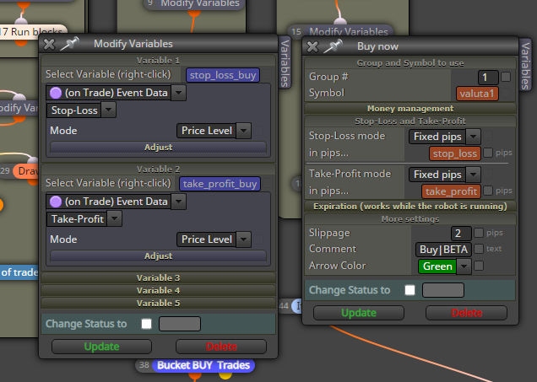Screen dimensions: 537x382
Task: Expand the Variable 4 section
Action: click(x=158, y=290)
